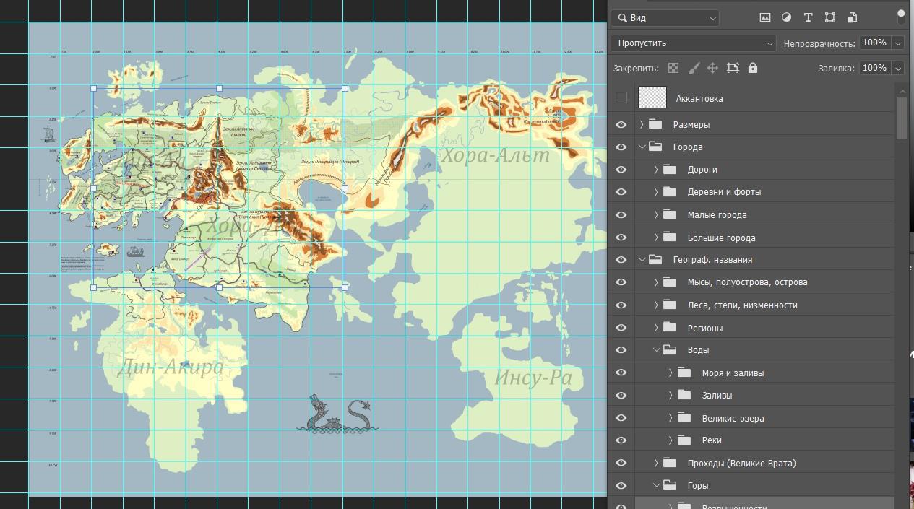Select the Дороги layer group
The height and width of the screenshot is (509, 914).
point(702,170)
